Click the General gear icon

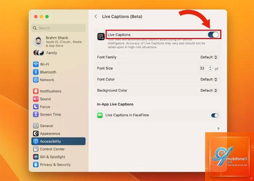(x=36, y=126)
